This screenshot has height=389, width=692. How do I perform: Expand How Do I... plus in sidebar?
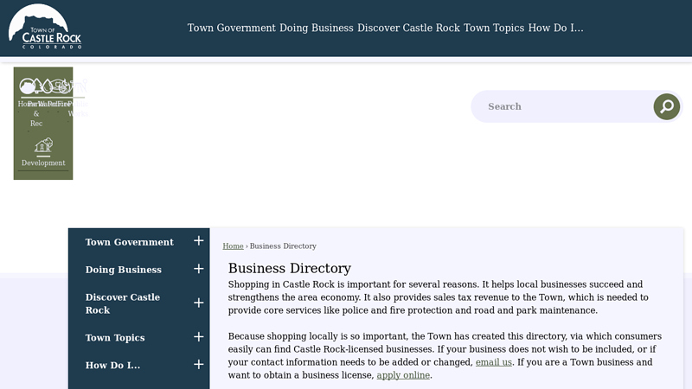pos(199,364)
